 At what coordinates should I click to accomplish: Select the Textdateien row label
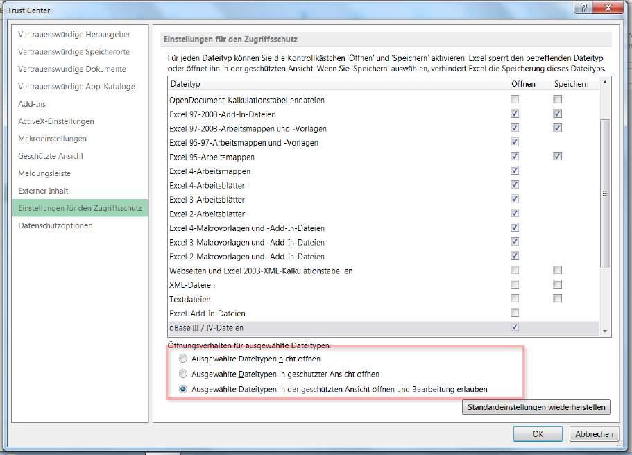190,300
